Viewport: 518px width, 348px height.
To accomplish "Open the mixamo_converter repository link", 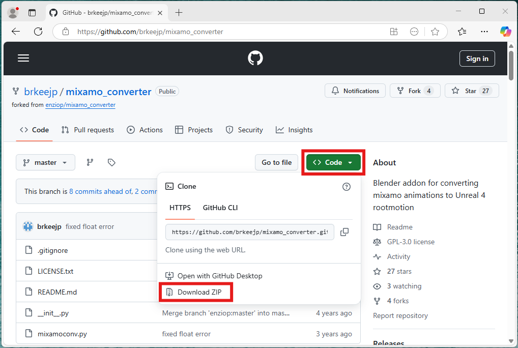I will pos(108,92).
